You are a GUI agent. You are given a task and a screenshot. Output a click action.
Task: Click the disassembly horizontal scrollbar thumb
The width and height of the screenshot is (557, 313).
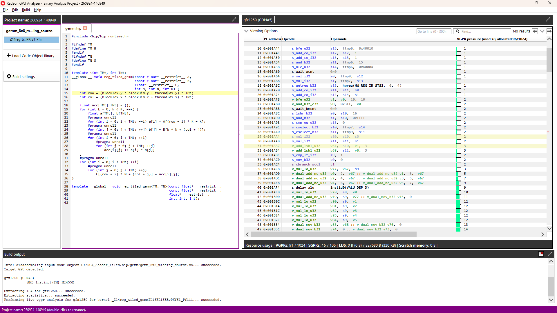pyautogui.click(x=334, y=234)
